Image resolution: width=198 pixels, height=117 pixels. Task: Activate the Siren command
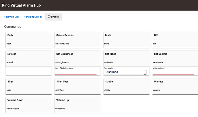tap(29, 86)
